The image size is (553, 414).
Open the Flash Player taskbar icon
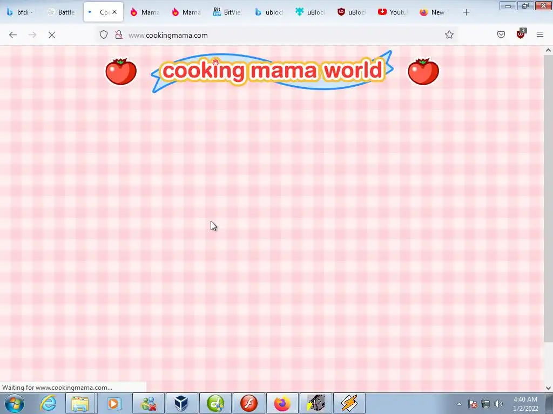pos(248,403)
